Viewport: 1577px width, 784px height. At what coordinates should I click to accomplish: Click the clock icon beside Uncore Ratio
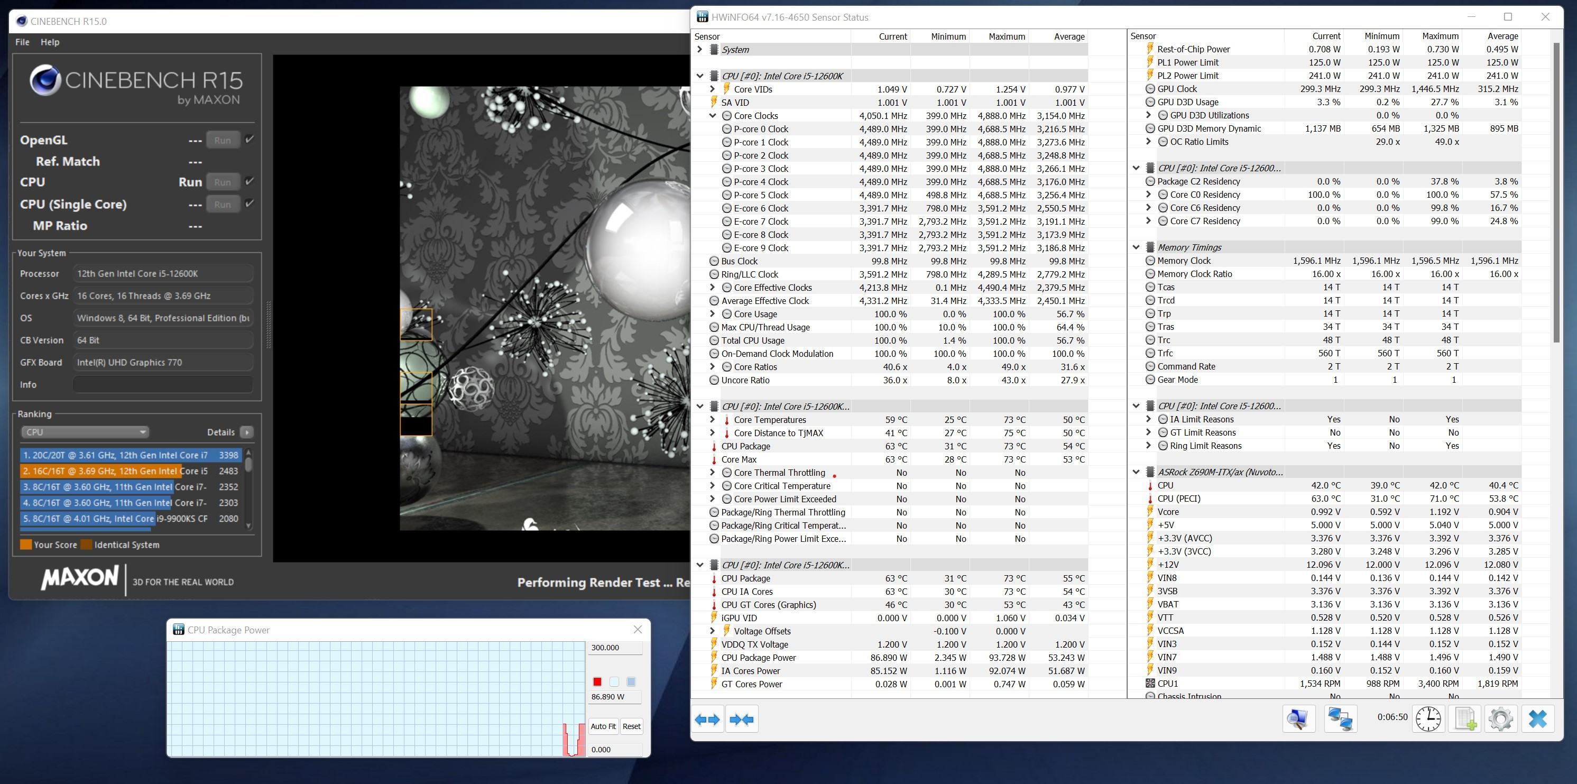[x=714, y=380]
